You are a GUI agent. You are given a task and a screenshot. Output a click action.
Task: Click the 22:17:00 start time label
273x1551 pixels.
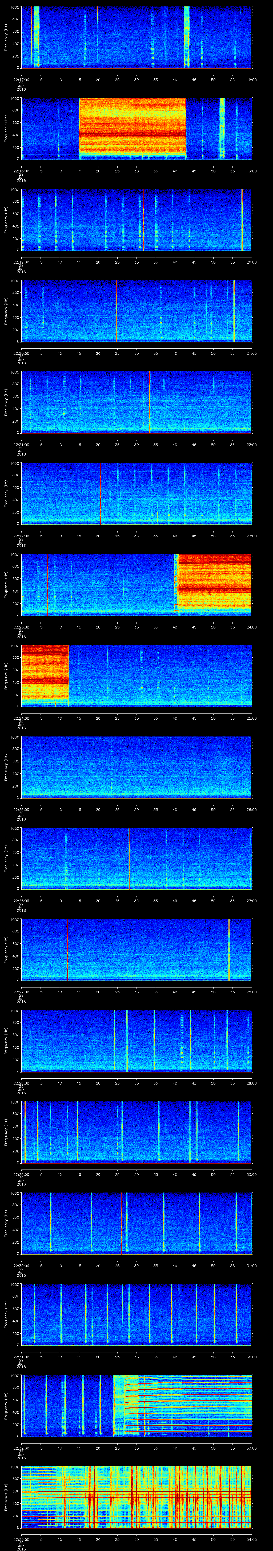click(21, 79)
